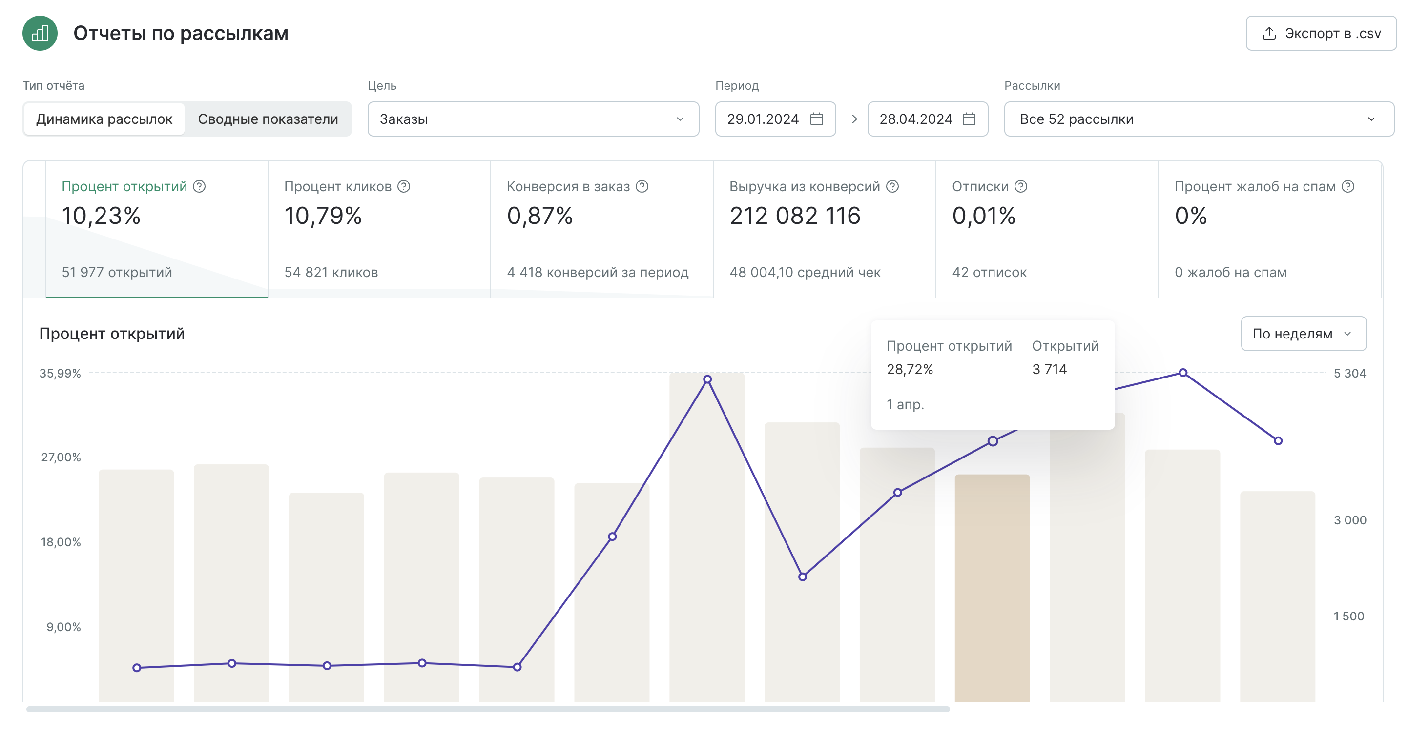Click the green reports chart logo icon
1408x756 pixels.
point(40,33)
